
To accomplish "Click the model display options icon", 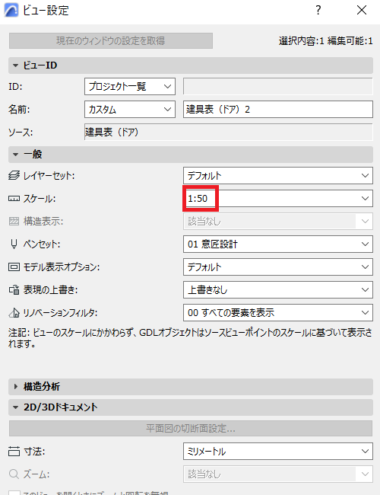I will pos(14,267).
